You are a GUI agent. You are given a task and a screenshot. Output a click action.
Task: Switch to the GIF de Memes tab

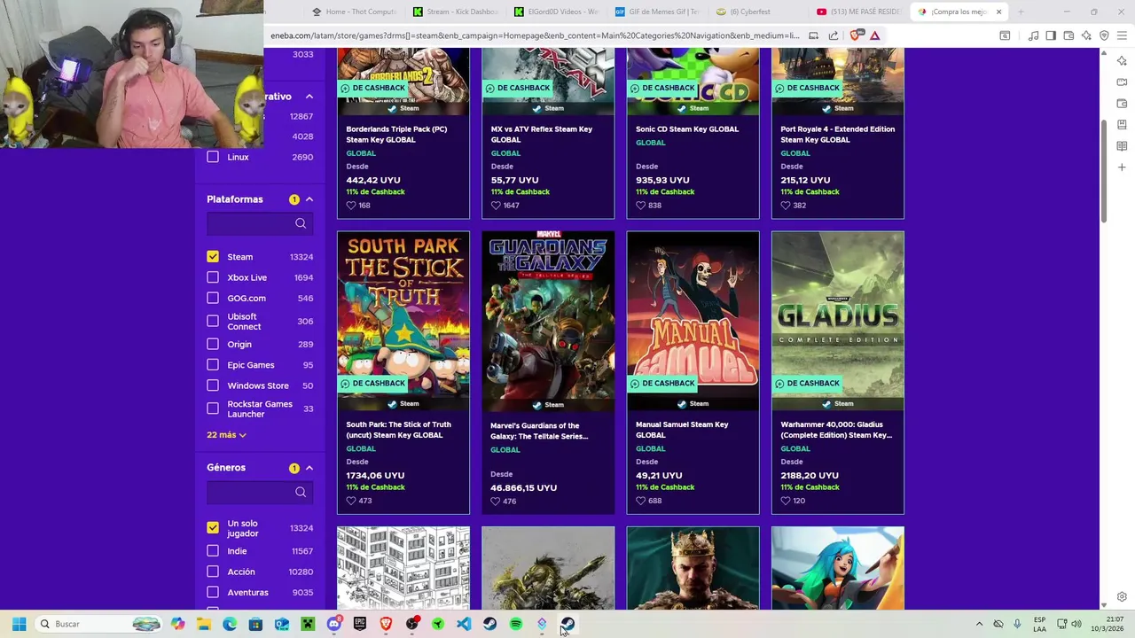[x=658, y=12]
